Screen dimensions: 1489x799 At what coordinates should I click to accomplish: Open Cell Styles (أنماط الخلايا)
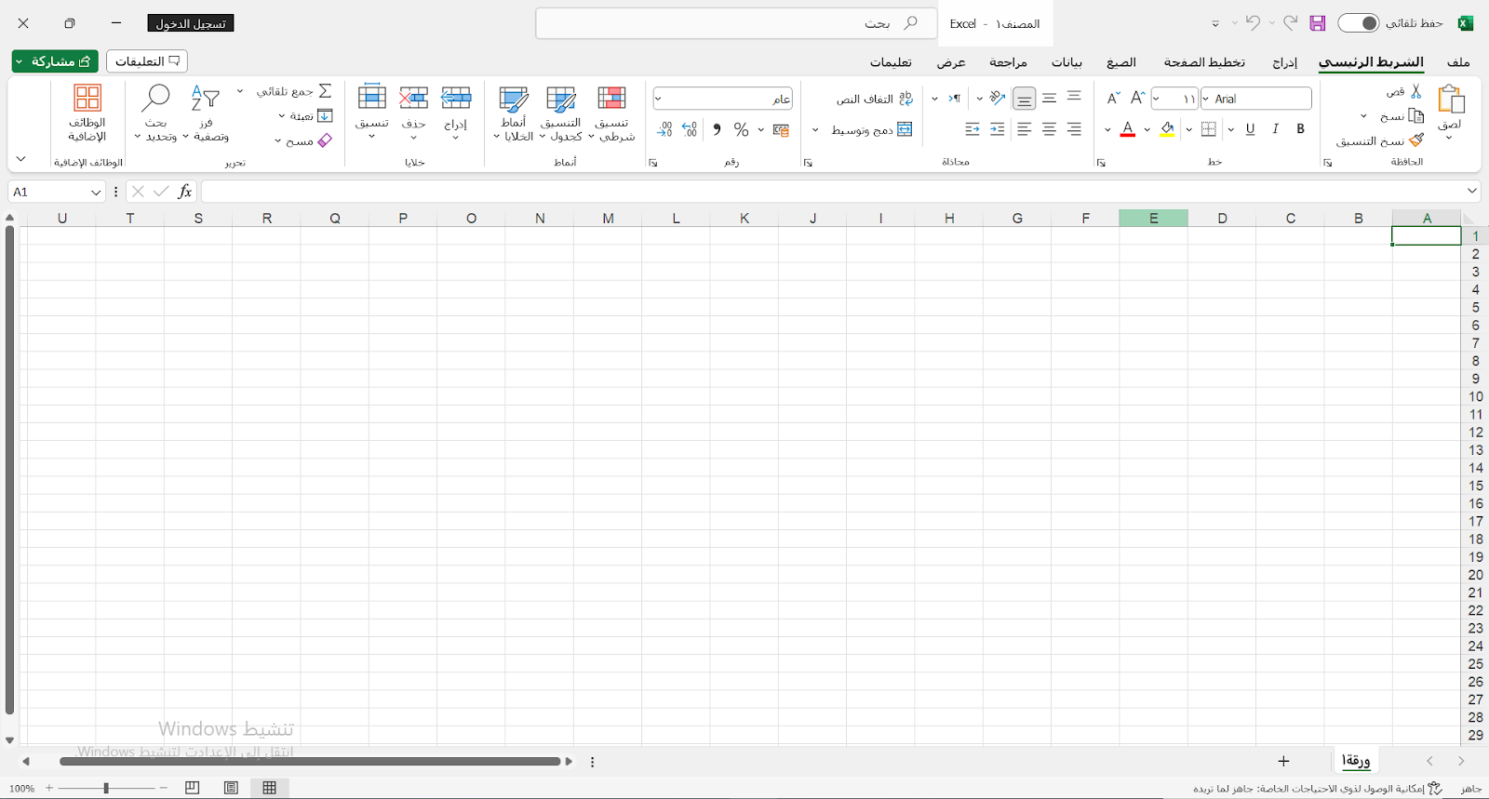pos(514,113)
